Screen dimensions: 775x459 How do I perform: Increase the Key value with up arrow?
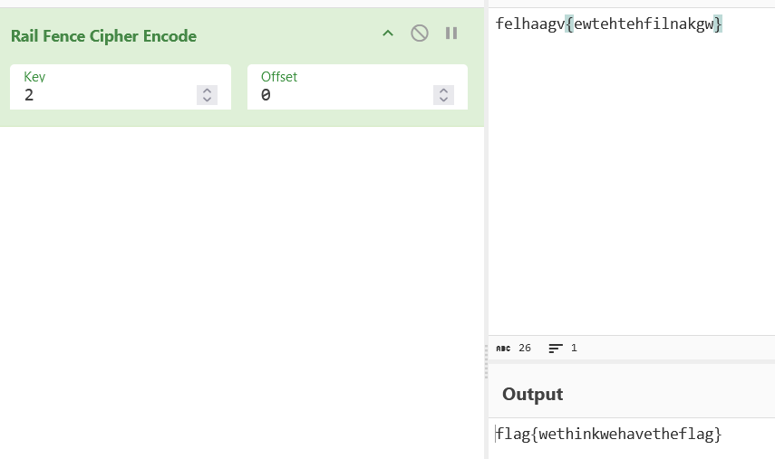point(207,91)
